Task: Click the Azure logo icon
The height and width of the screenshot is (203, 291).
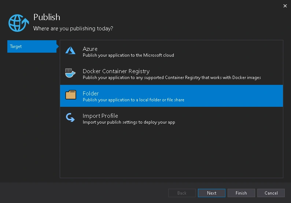Action: coord(70,50)
